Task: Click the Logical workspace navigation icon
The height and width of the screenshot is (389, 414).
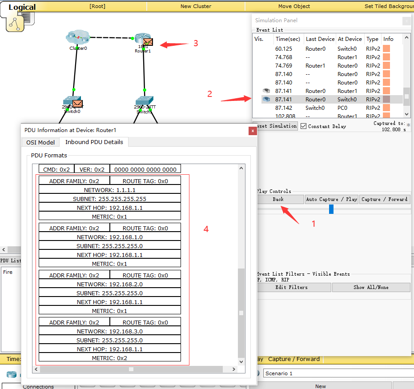Action: 15,23
